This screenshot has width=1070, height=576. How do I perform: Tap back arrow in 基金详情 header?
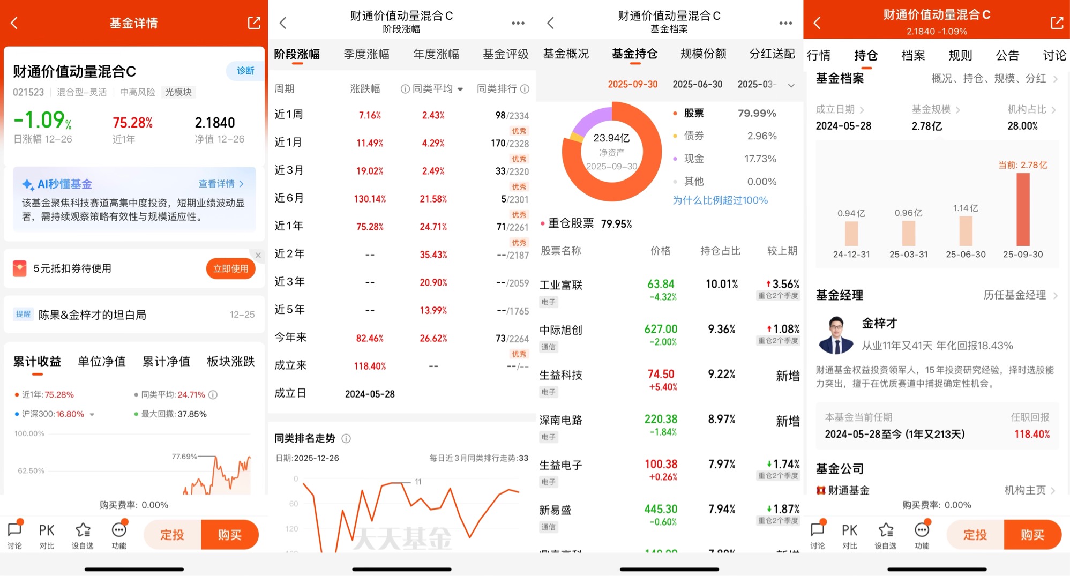click(14, 23)
